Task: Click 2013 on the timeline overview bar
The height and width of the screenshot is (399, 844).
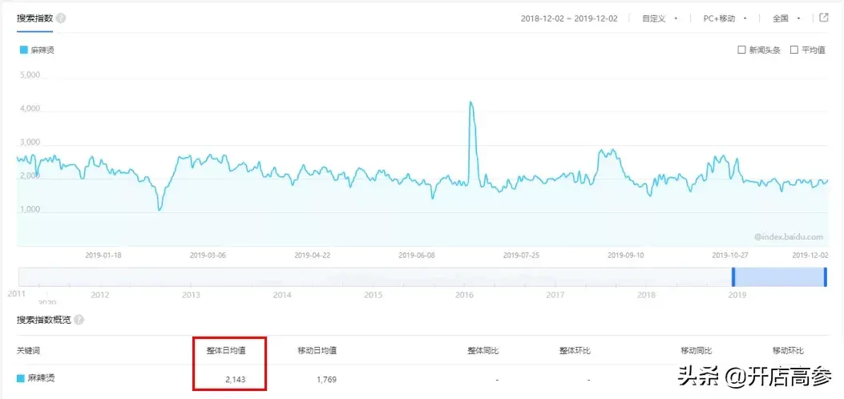Action: (x=191, y=295)
